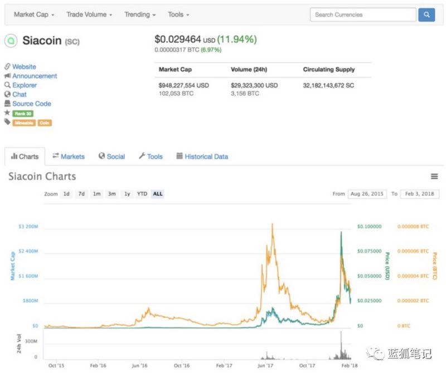
Task: Click the exchange arrows icon beside Markets
Action: pyautogui.click(x=56, y=156)
